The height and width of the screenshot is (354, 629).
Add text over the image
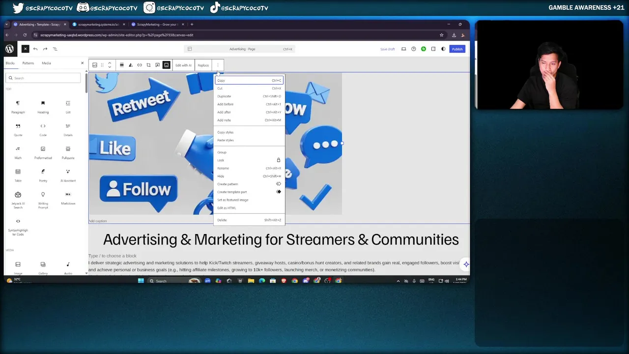tap(157, 65)
